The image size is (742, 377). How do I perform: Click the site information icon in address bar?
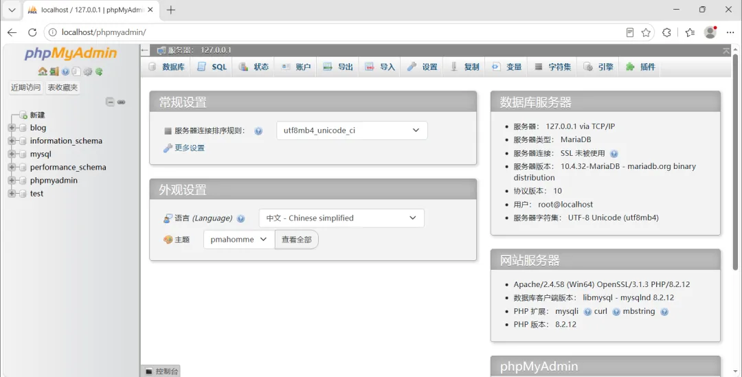pyautogui.click(x=52, y=32)
